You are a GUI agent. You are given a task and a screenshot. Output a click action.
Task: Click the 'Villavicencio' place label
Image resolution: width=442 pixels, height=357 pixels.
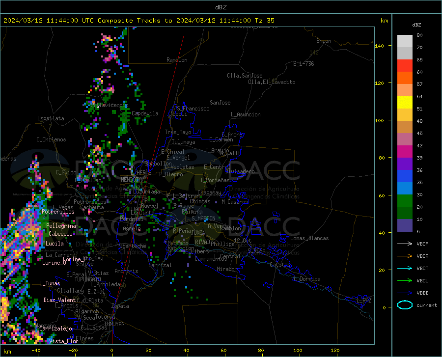110,106
